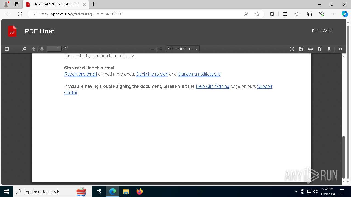Open browser Collections
The image size is (351, 197).
click(309, 14)
